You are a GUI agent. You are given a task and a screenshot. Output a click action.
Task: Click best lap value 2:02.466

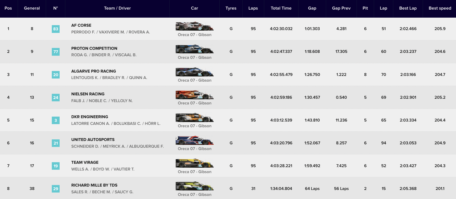point(408,29)
